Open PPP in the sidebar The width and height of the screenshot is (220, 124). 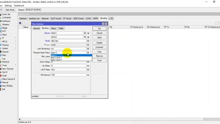click(x=4, y=31)
